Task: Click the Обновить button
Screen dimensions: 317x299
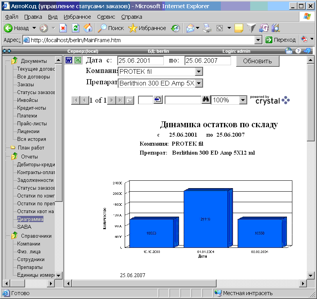Action: click(258, 61)
